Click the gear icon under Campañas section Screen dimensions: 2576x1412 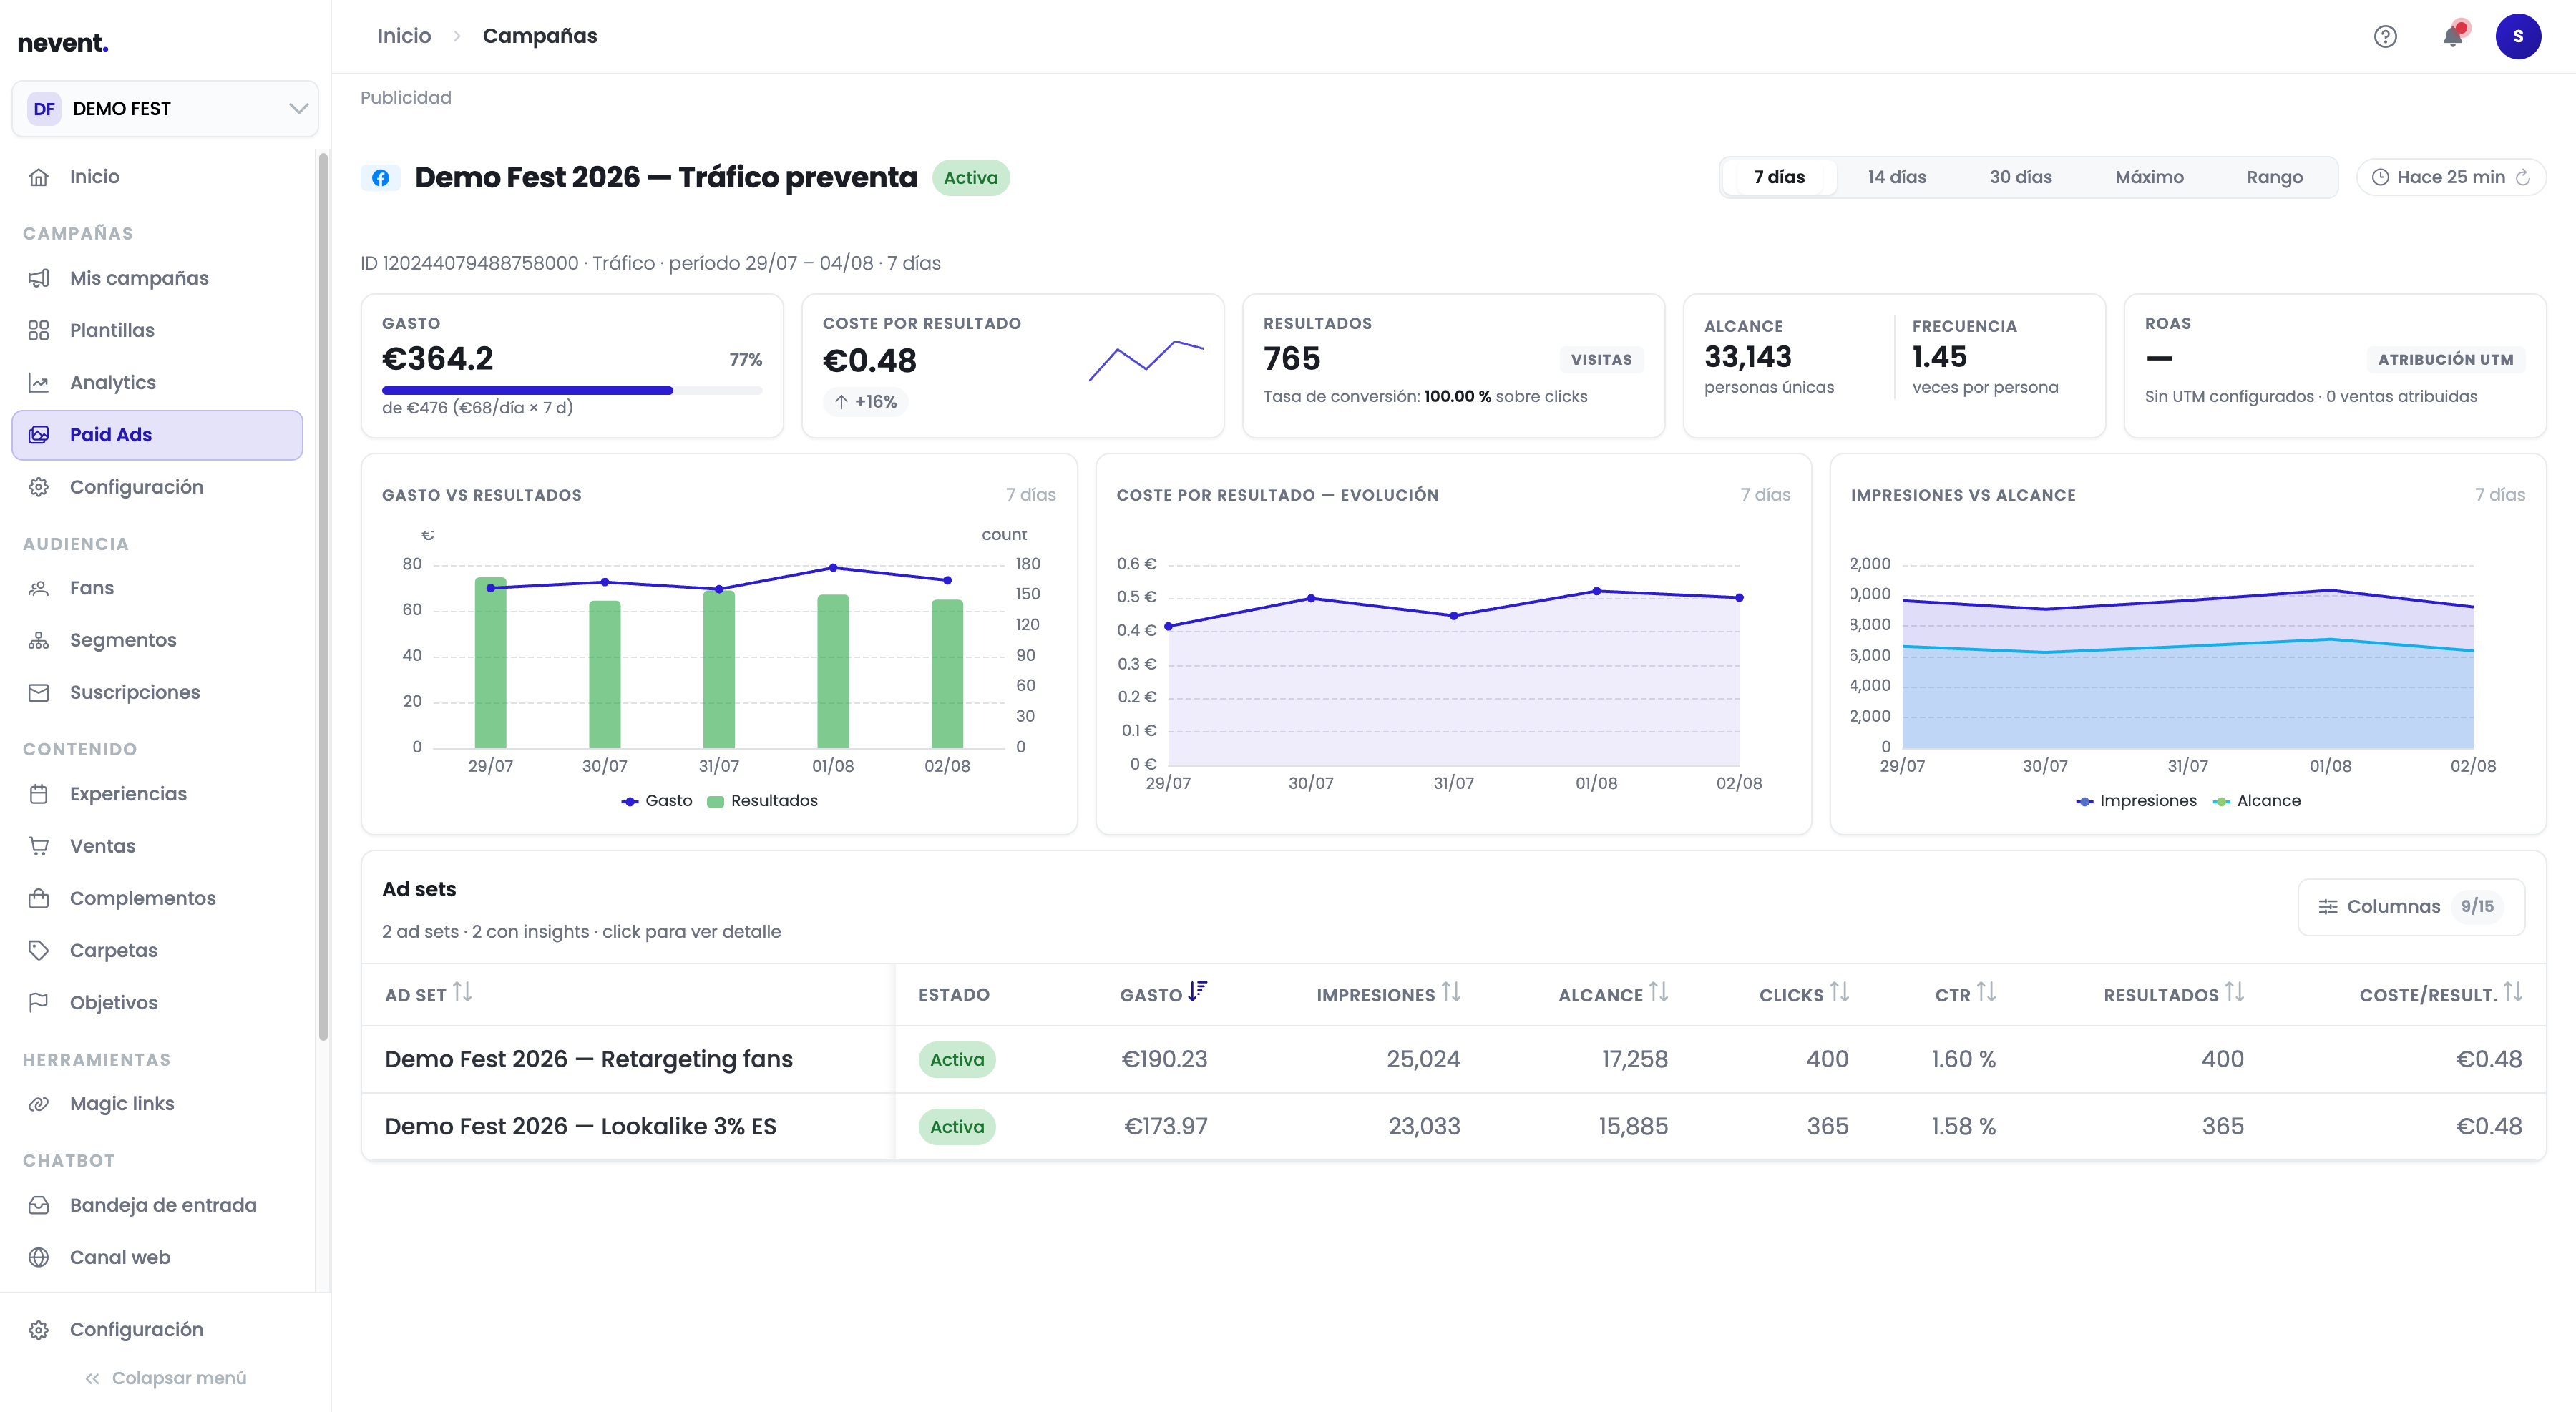coord(39,486)
